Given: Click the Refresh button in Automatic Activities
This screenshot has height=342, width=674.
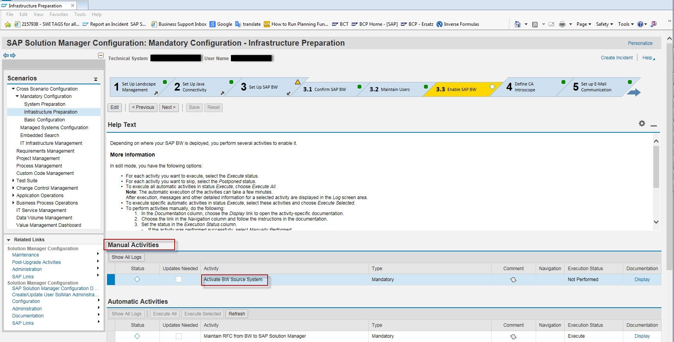Looking at the screenshot, I should (x=237, y=314).
